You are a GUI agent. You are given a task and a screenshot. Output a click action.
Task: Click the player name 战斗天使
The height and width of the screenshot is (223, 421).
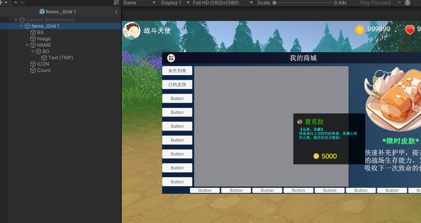pos(157,30)
